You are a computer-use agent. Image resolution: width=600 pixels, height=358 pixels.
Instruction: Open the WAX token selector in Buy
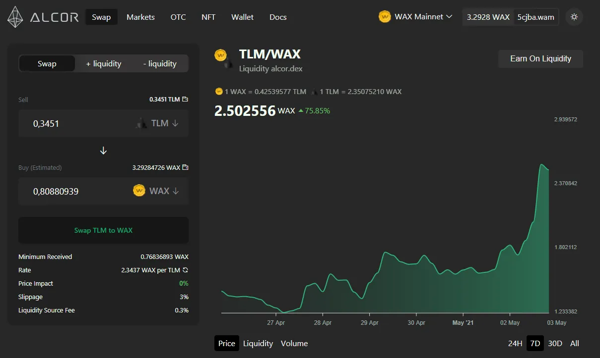pyautogui.click(x=156, y=191)
